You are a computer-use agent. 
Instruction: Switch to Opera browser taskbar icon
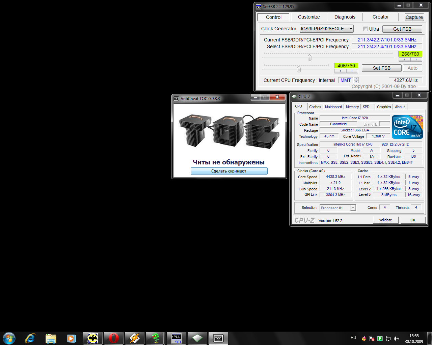coord(114,338)
